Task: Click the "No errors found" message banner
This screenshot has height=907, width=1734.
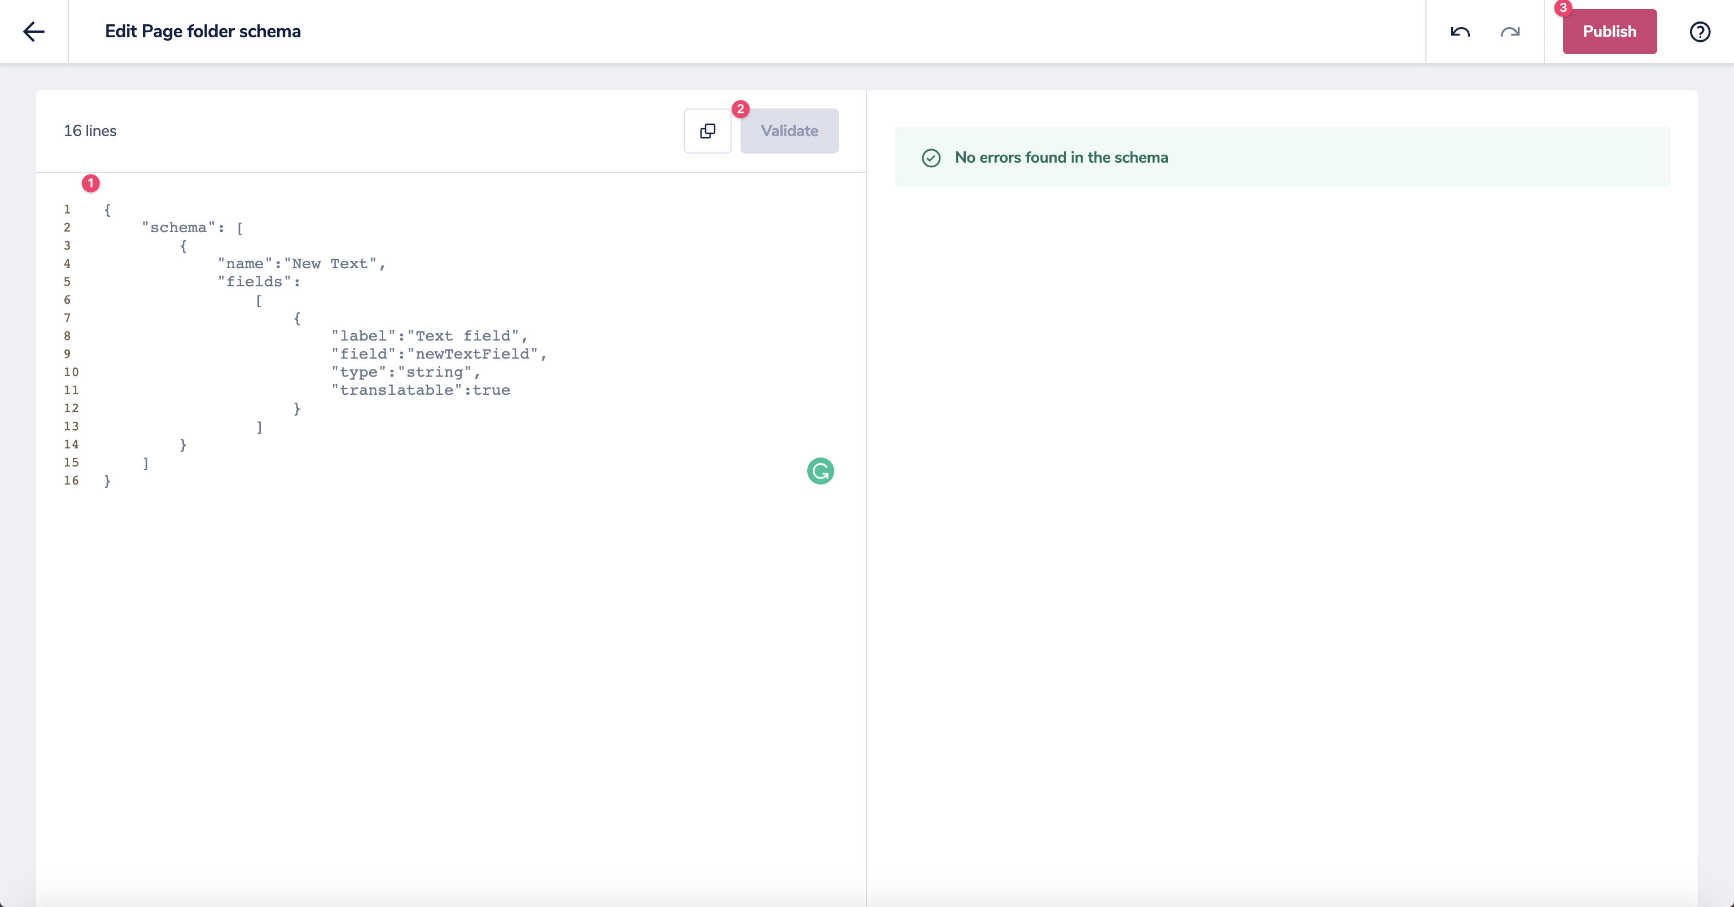Action: [1281, 157]
